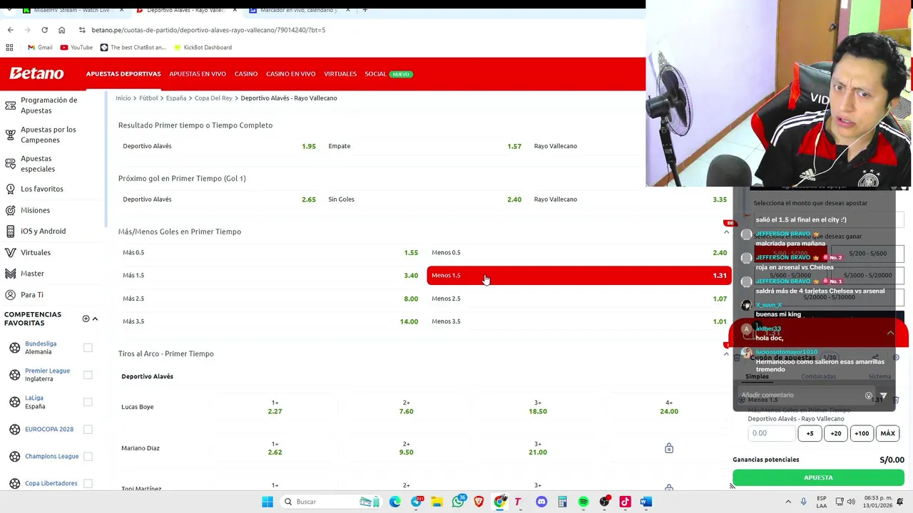Image resolution: width=913 pixels, height=513 pixels.
Task: Open Apuestas Deportivas menu
Action: [123, 74]
